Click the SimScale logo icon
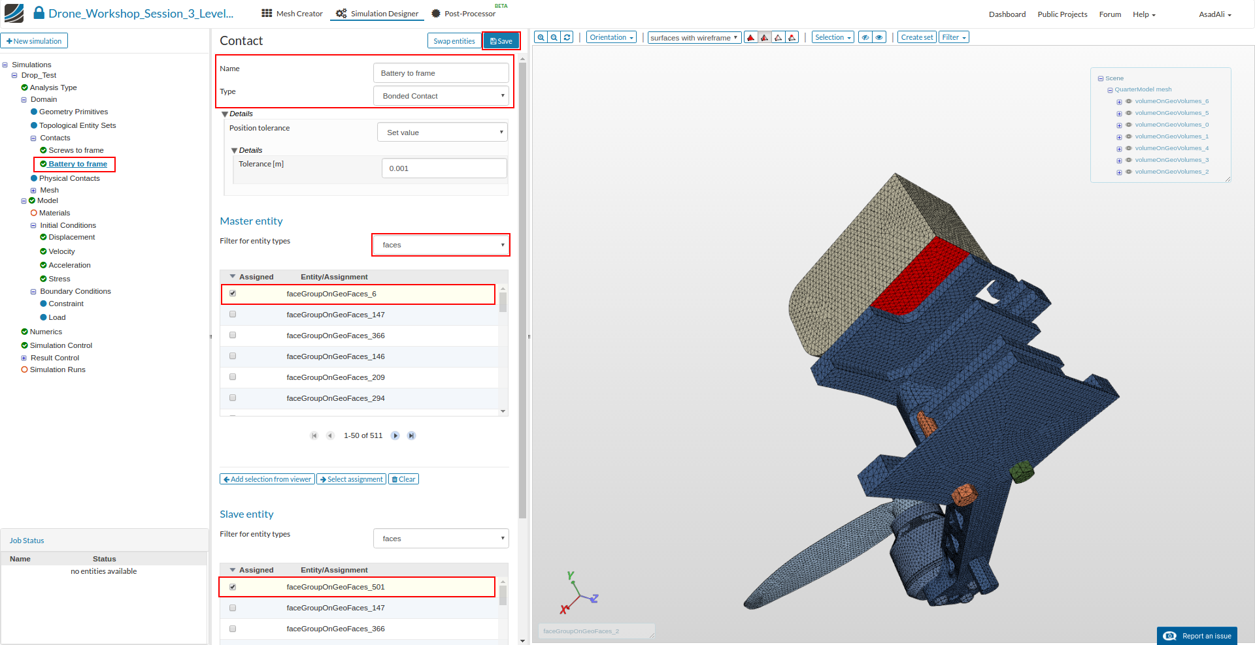 click(14, 13)
